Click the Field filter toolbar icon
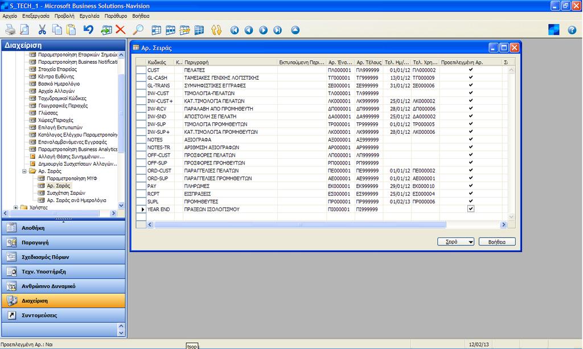The image size is (583, 349). (x=156, y=30)
